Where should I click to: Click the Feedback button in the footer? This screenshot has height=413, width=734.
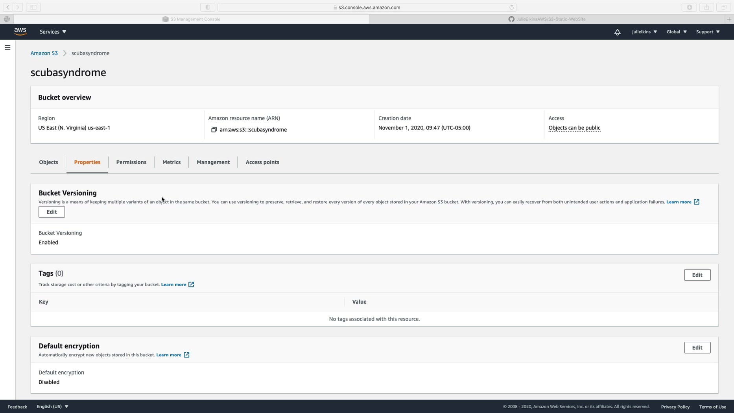tap(17, 407)
